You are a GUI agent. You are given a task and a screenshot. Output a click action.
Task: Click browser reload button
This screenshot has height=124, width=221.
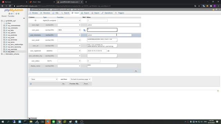(10, 6)
